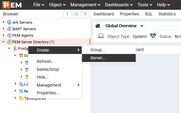This screenshot has height=113, width=181.
Task: Click the System object type value
Action: point(140,36)
